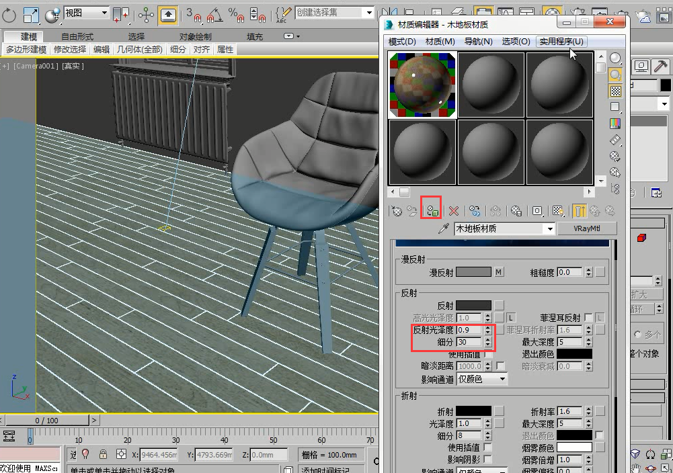Toggle checkered Background icon in material editor
Image resolution: width=673 pixels, height=473 pixels.
[x=615, y=91]
